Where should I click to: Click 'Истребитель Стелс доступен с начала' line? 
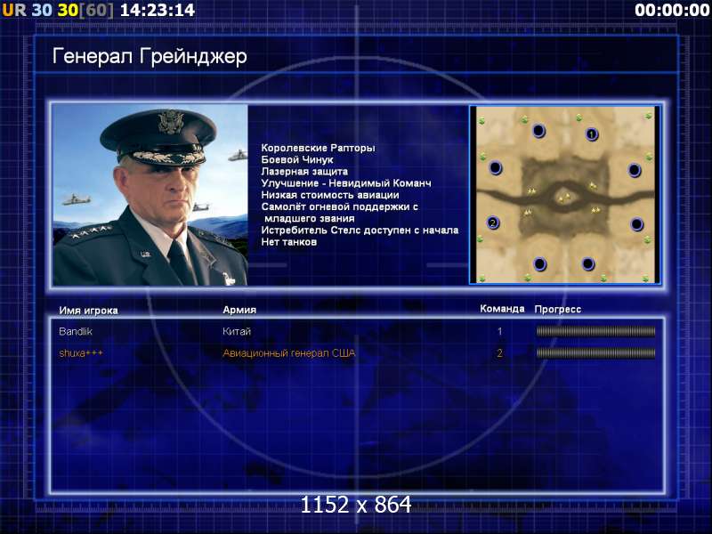360,231
